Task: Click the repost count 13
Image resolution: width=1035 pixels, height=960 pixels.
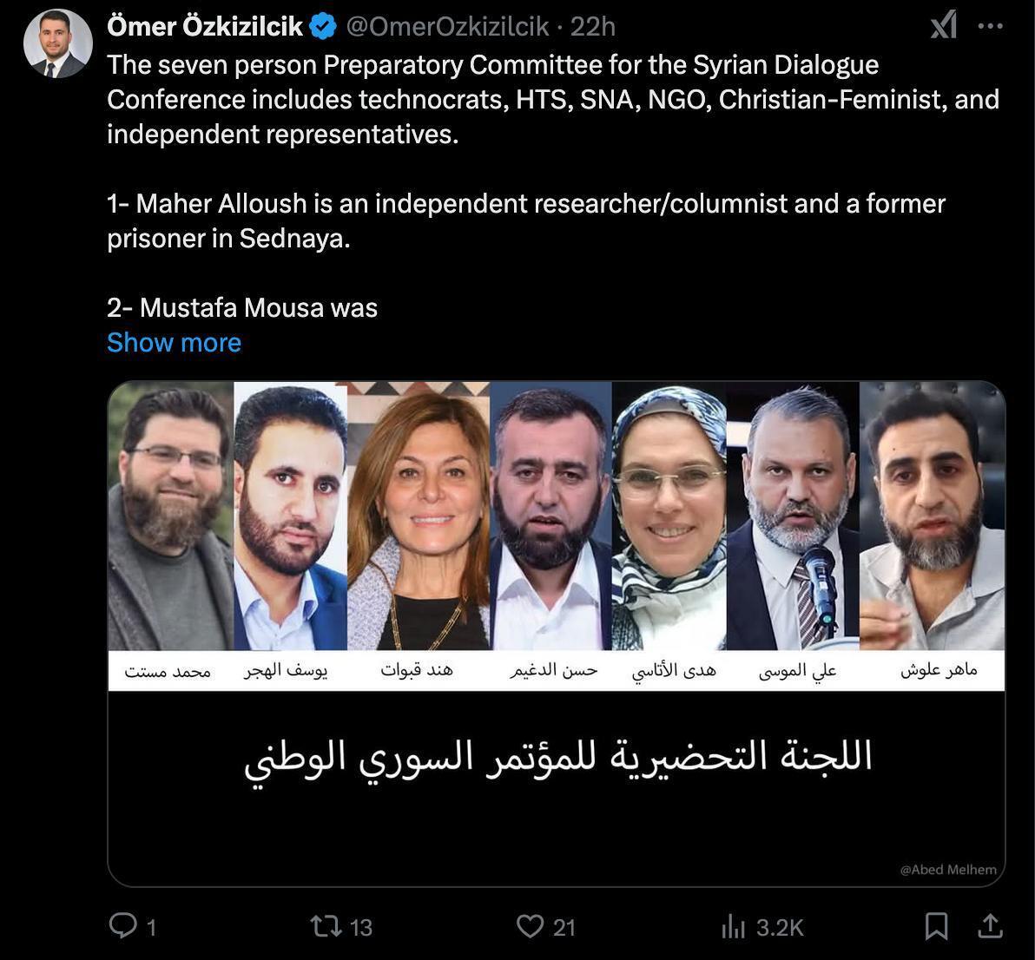Action: coord(361,928)
